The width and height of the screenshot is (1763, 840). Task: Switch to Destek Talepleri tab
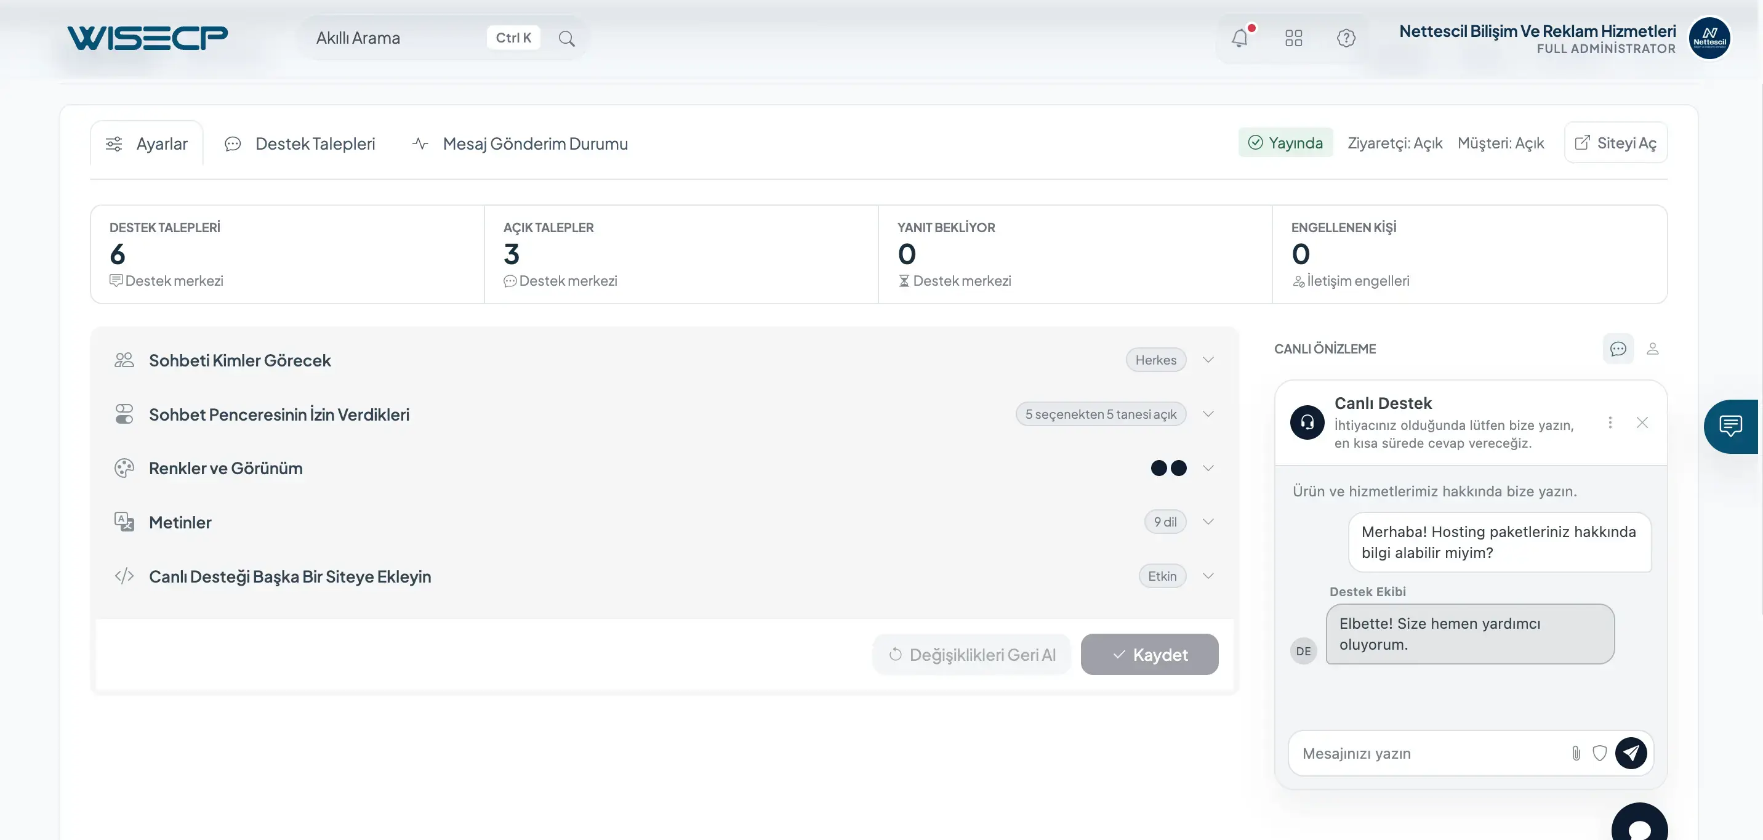point(300,143)
